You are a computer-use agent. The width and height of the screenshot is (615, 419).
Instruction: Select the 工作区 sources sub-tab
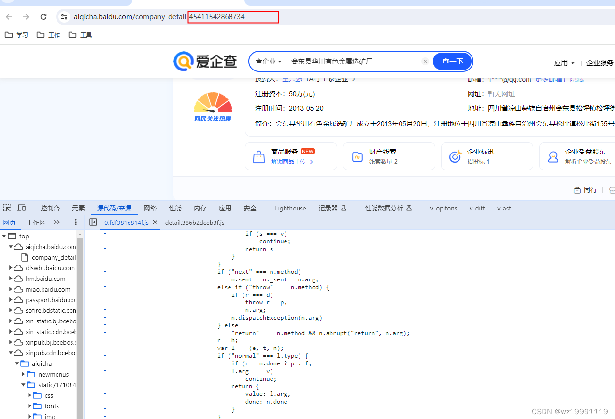36,223
